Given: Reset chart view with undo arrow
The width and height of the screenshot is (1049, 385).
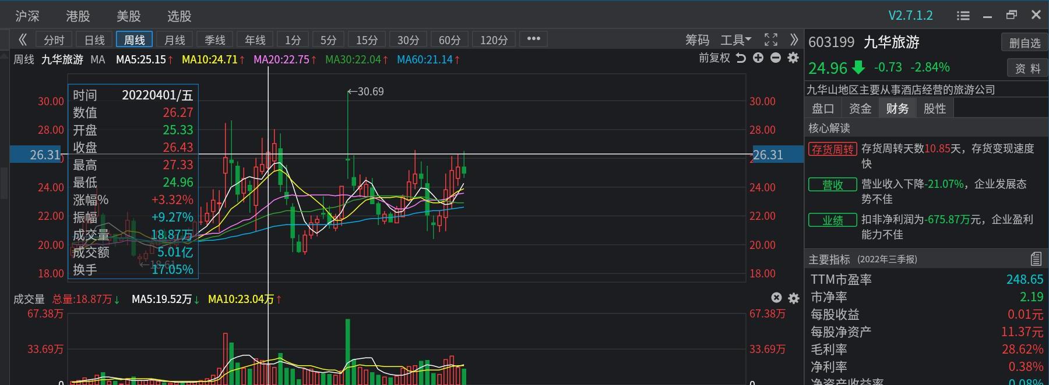Looking at the screenshot, I should [741, 58].
